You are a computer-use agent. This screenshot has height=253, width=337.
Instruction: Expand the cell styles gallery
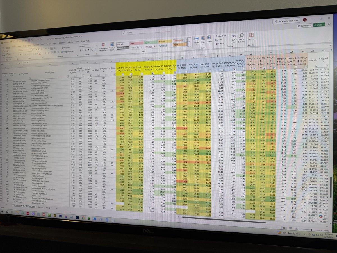(x=189, y=42)
